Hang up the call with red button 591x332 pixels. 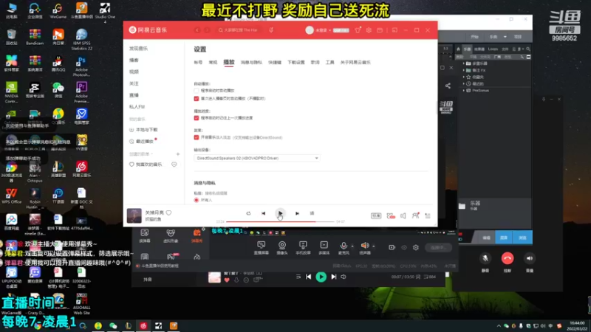508,258
